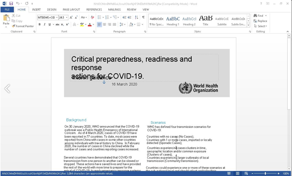Decrease paragraph indent
Screen dimensions: 292x176
[124, 17]
